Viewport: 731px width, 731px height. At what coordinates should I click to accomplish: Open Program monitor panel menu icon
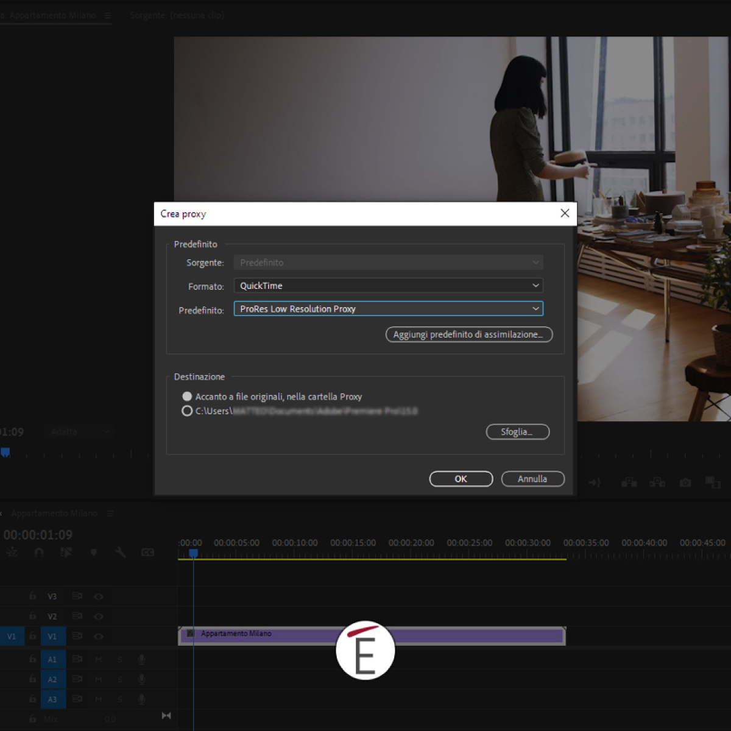point(107,15)
